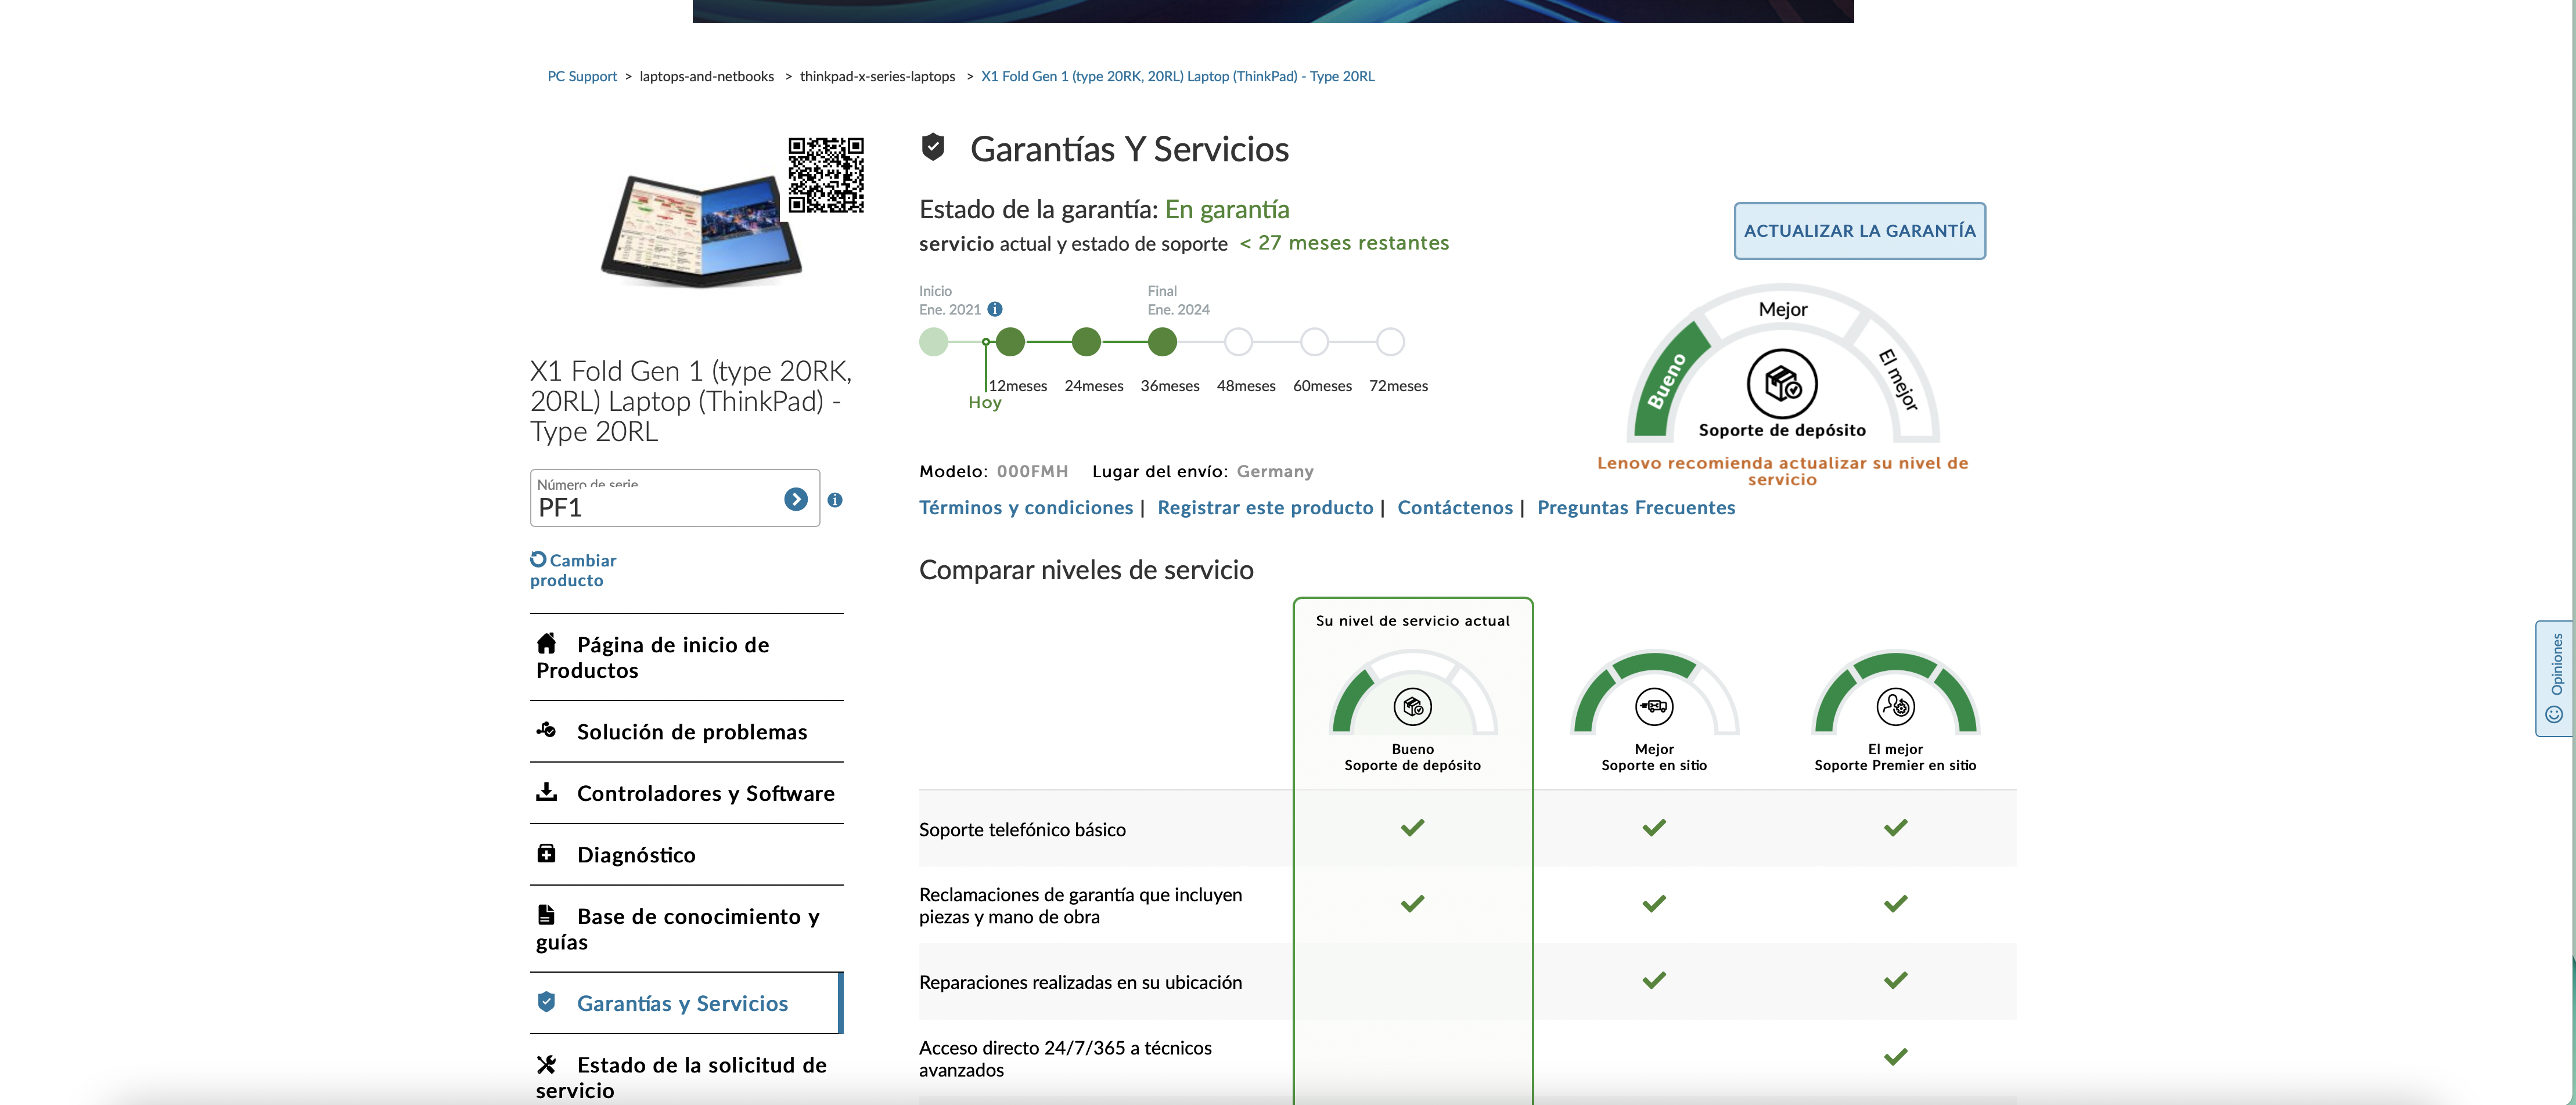The width and height of the screenshot is (2576, 1105).
Task: Click the 12meses timeline dot
Action: coord(1010,342)
